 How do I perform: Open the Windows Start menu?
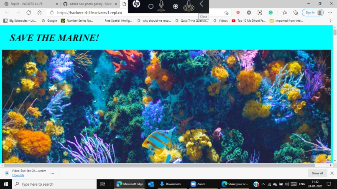pyautogui.click(x=6, y=184)
